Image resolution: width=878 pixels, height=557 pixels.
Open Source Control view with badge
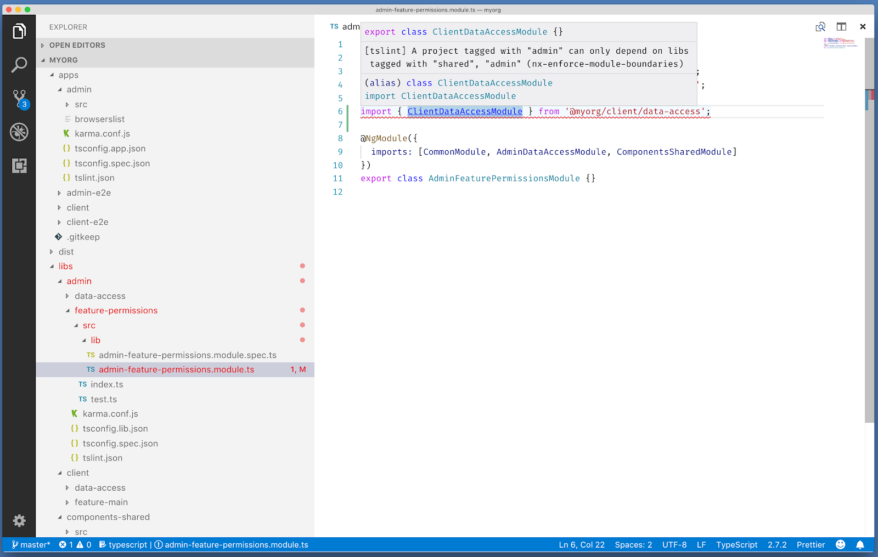point(19,99)
